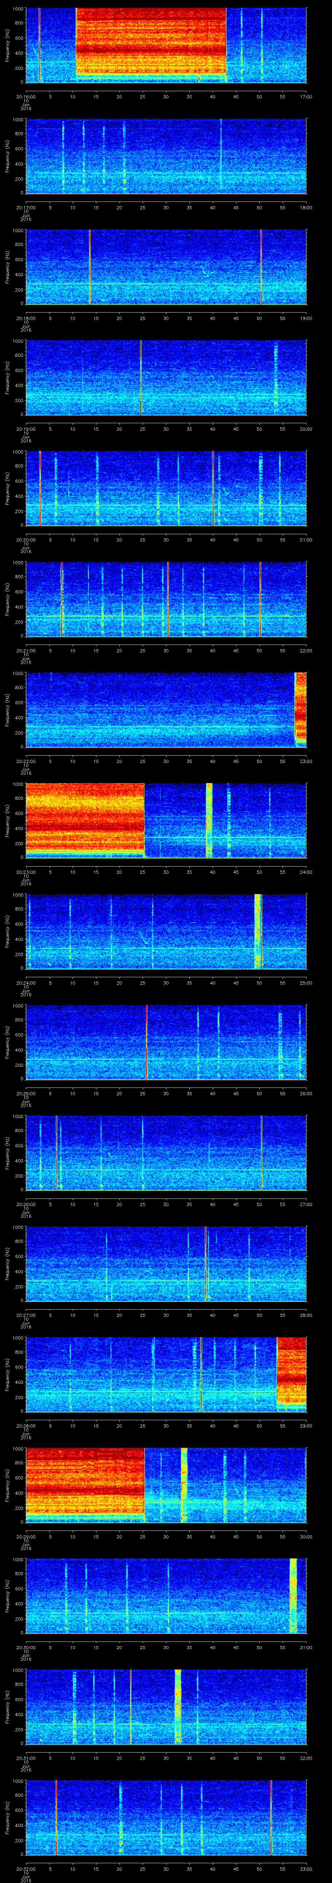Click the 23:00 end time label

[306, 761]
